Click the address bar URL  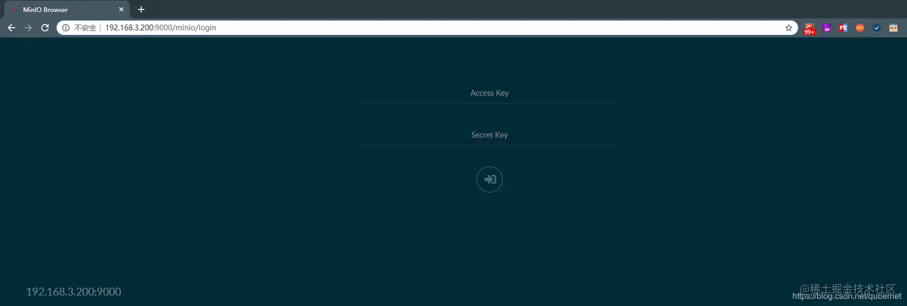(161, 28)
